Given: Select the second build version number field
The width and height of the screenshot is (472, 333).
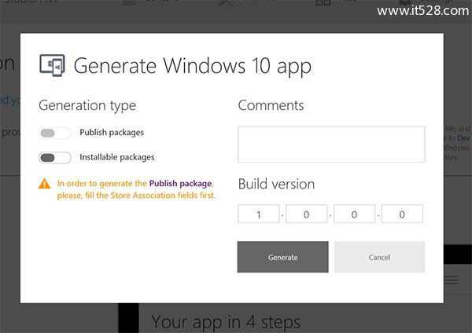Looking at the screenshot, I should coord(307,214).
